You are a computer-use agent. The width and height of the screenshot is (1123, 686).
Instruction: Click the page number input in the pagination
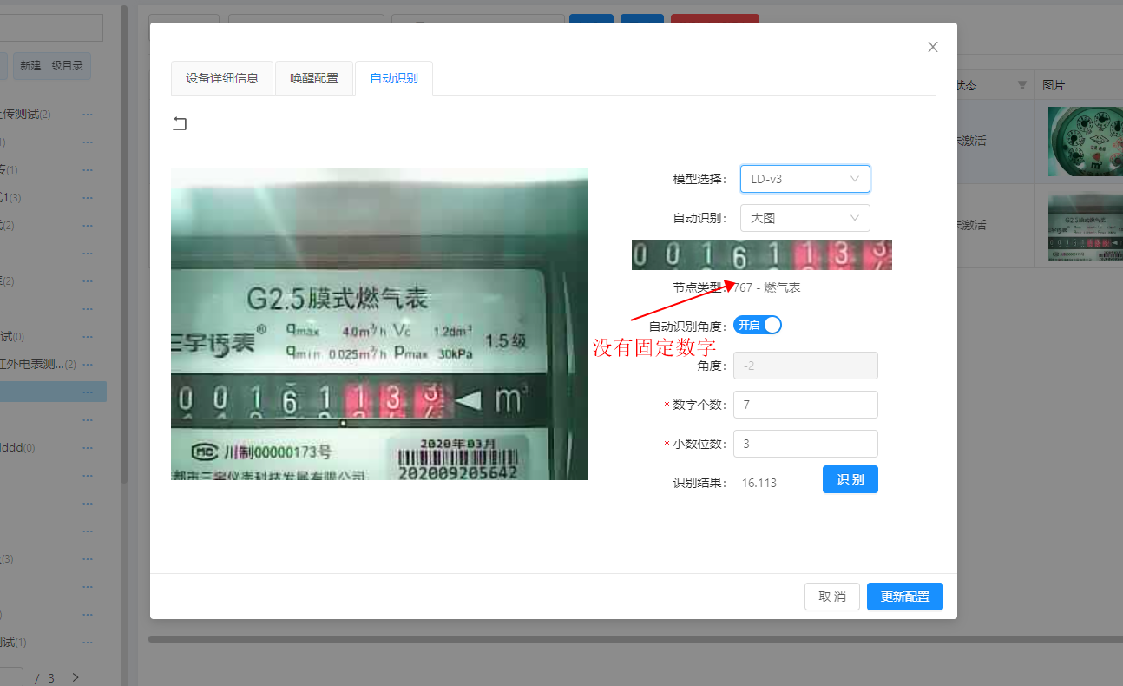10,677
